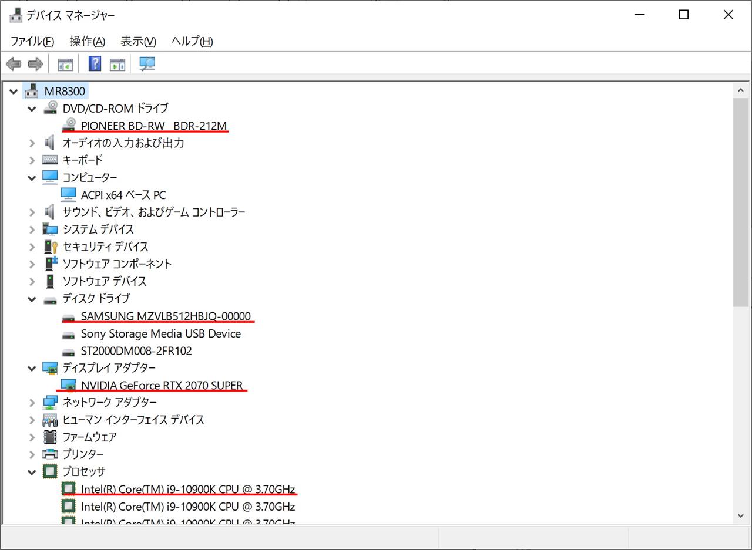Screen dimensions: 752x550
Task: Click the セキュリティ デバイス key icon
Action: 51,247
